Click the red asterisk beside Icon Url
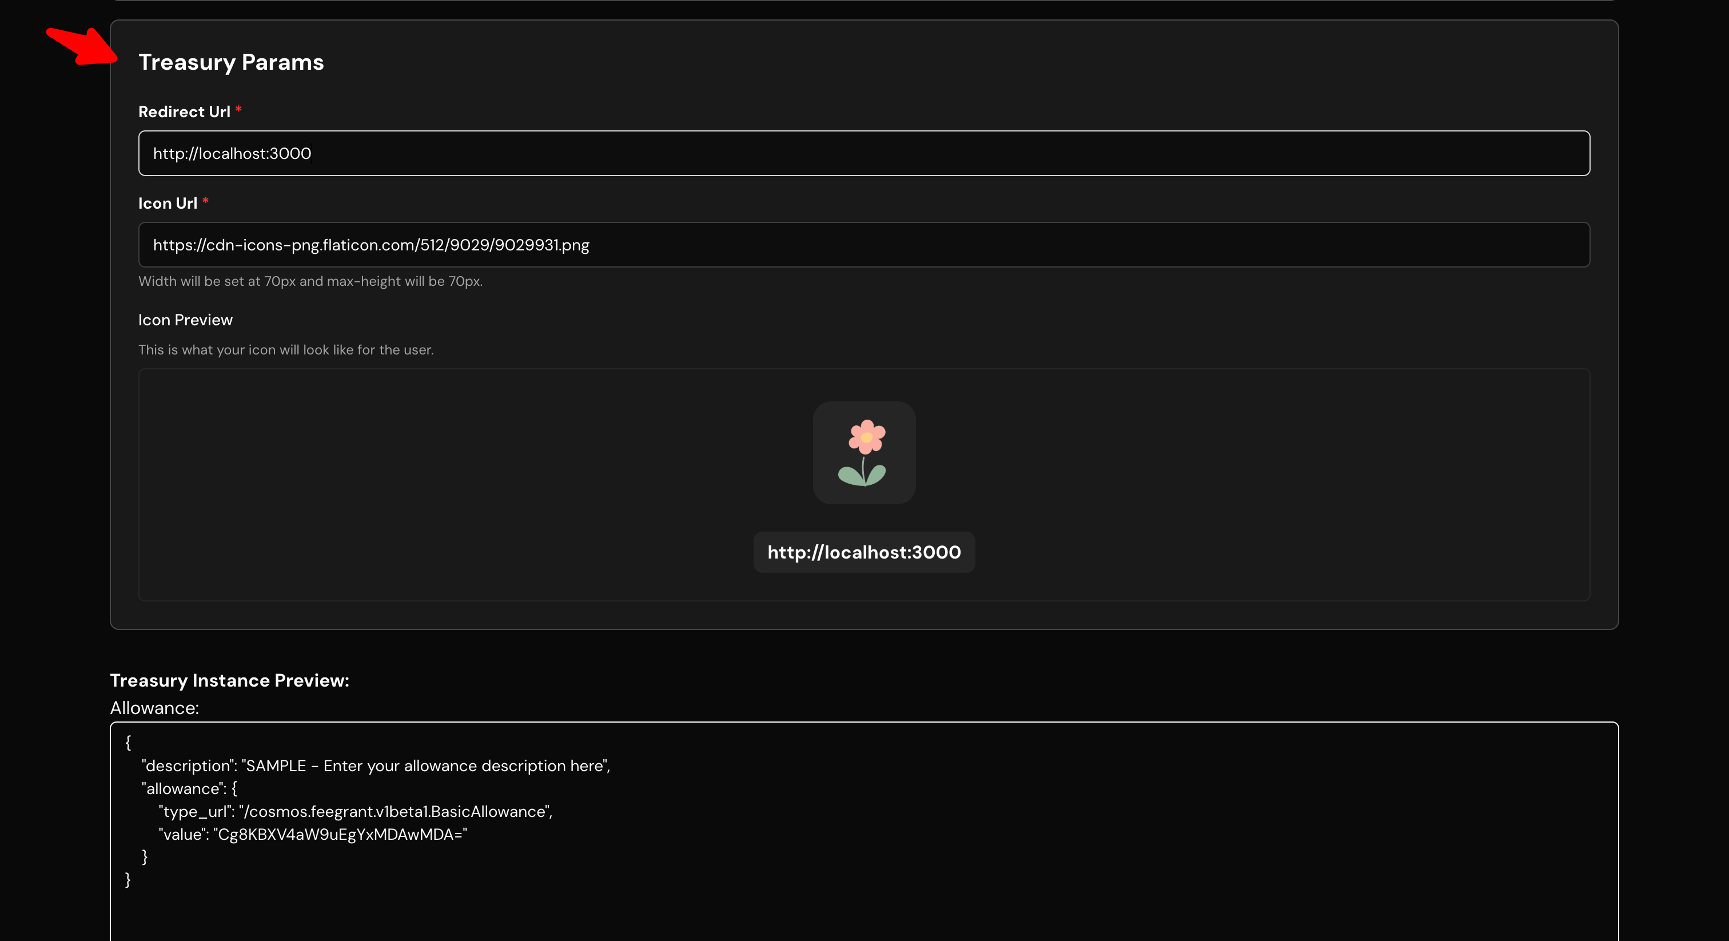Screen dimensions: 1729x941 [205, 201]
